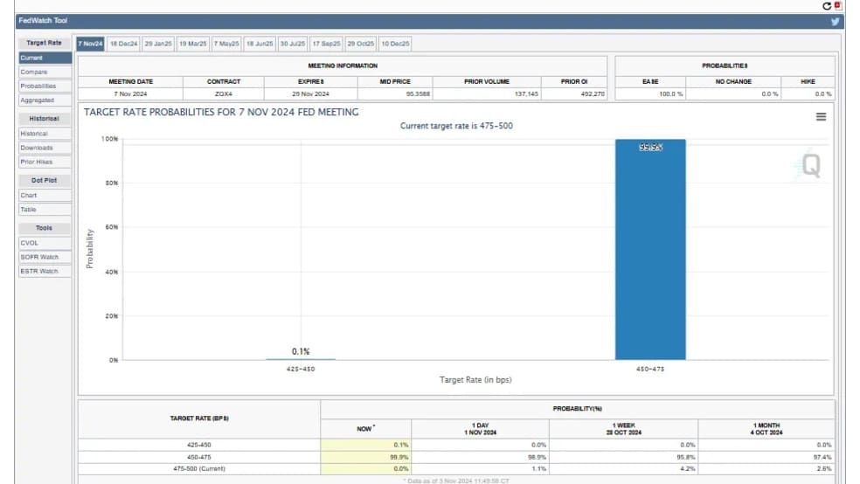Switch to the 18 Dec24 meeting tab

(124, 44)
